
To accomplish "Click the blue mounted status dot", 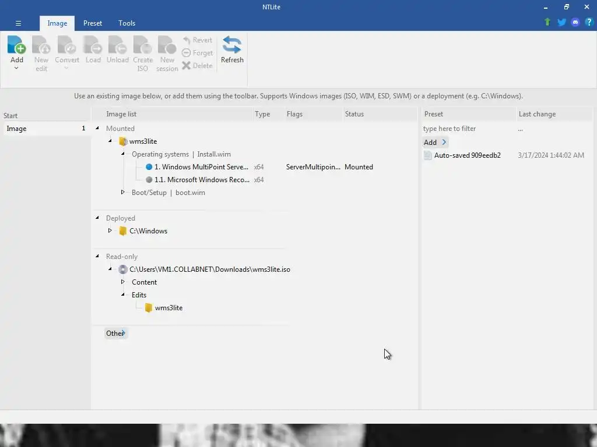I will tap(149, 167).
